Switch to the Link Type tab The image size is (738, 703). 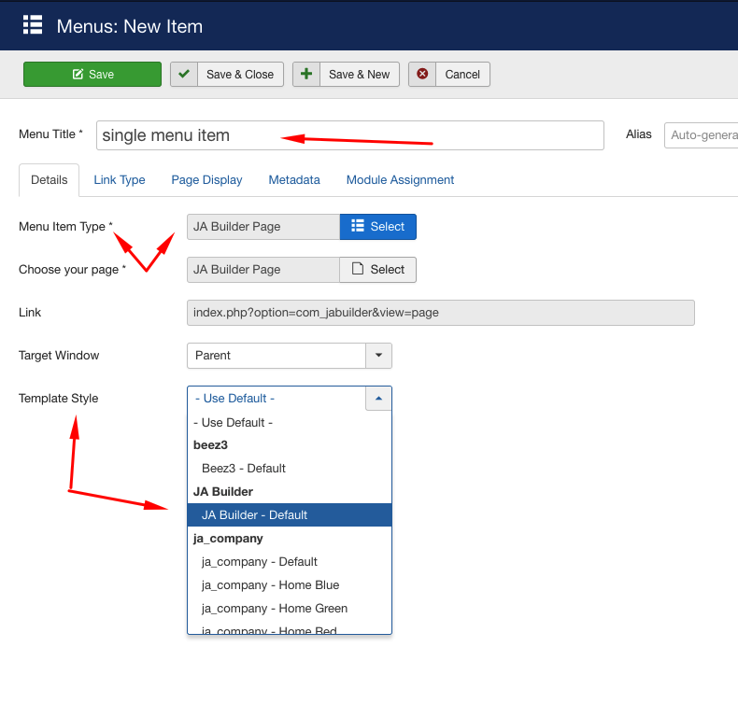coord(120,180)
